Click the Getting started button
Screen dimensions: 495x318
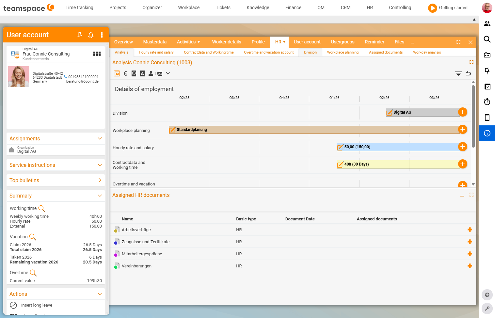coord(448,8)
